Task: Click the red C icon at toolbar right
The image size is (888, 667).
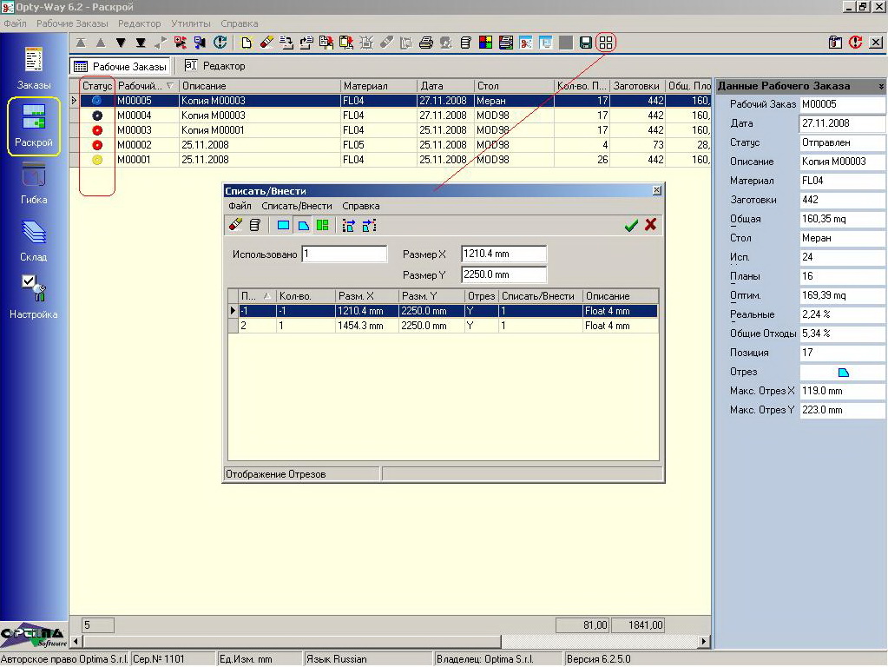Action: click(x=855, y=43)
